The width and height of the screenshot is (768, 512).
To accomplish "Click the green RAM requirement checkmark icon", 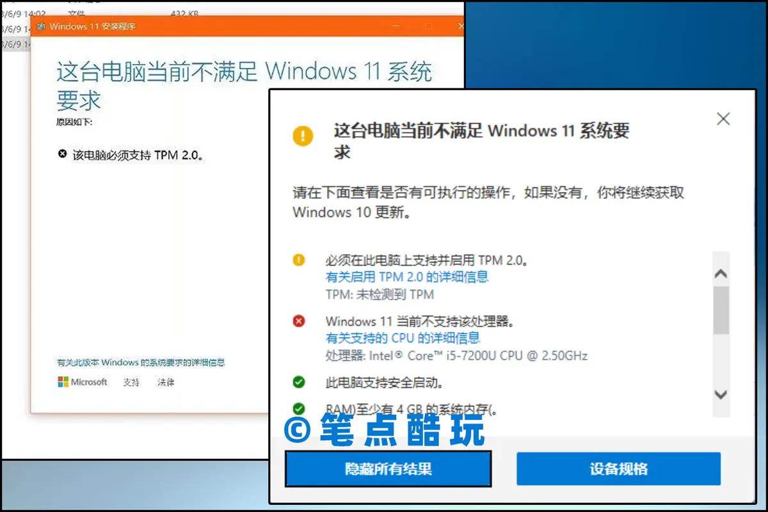I will pos(299,408).
